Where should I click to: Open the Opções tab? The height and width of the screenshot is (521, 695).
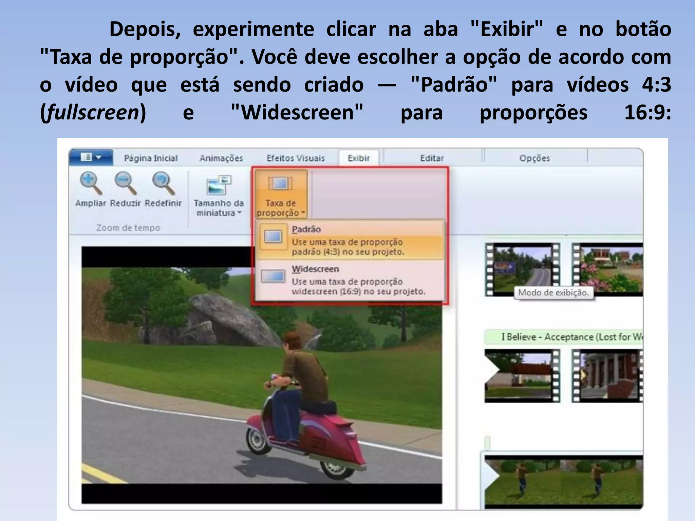click(535, 158)
